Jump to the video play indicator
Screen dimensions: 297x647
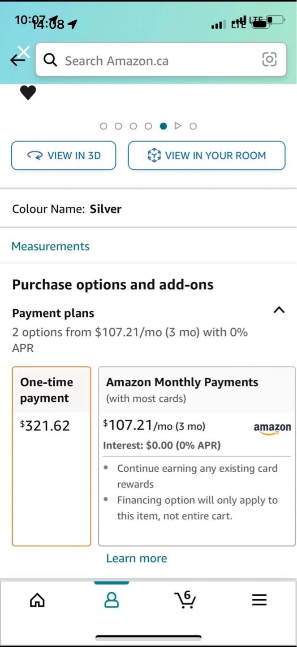pyautogui.click(x=178, y=126)
